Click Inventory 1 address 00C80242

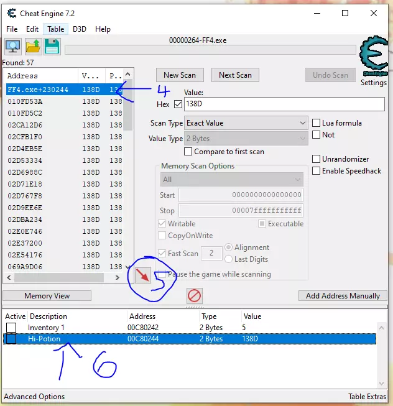click(x=143, y=328)
